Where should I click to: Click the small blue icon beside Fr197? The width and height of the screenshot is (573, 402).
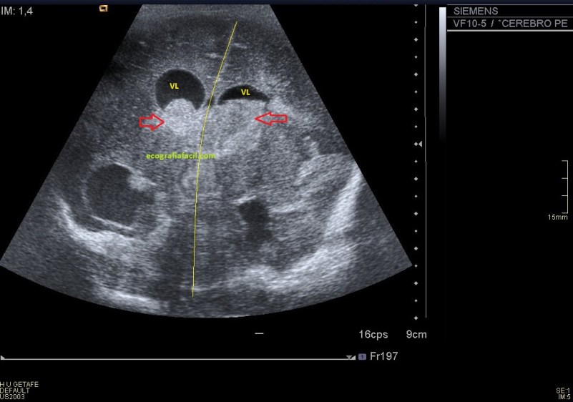(362, 356)
